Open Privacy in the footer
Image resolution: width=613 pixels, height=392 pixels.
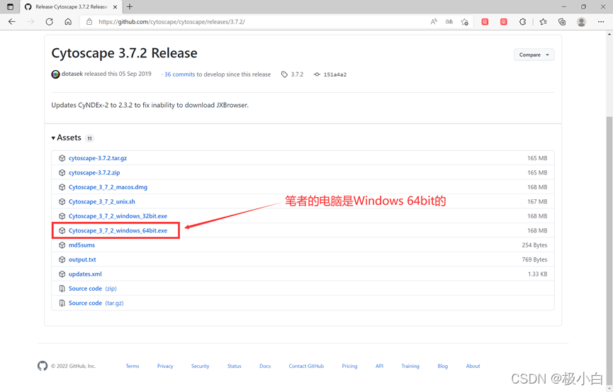pyautogui.click(x=165, y=366)
